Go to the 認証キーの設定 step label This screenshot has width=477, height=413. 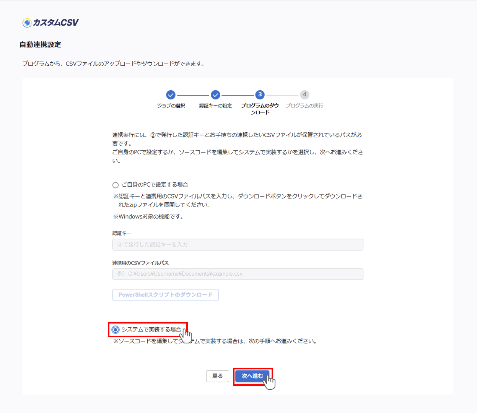[x=215, y=106]
